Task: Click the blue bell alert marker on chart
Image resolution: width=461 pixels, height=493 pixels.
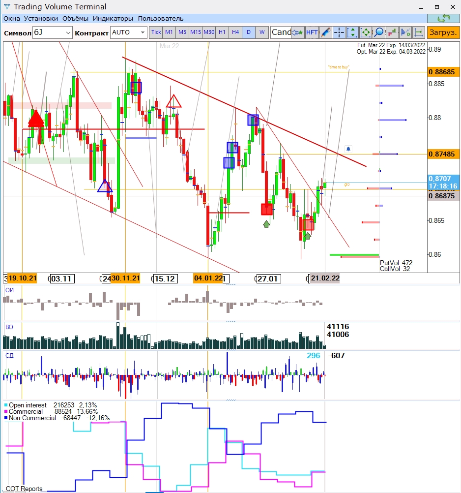Action: click(348, 148)
